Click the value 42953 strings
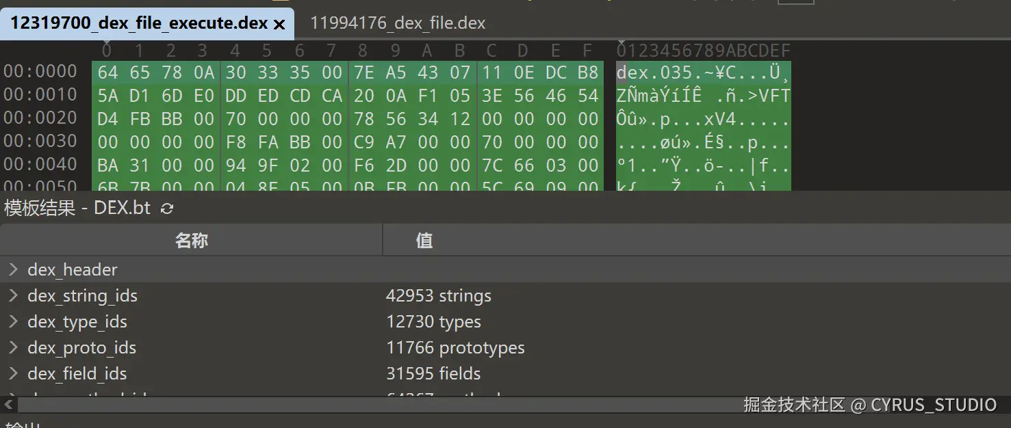The width and height of the screenshot is (1011, 428). (x=439, y=295)
